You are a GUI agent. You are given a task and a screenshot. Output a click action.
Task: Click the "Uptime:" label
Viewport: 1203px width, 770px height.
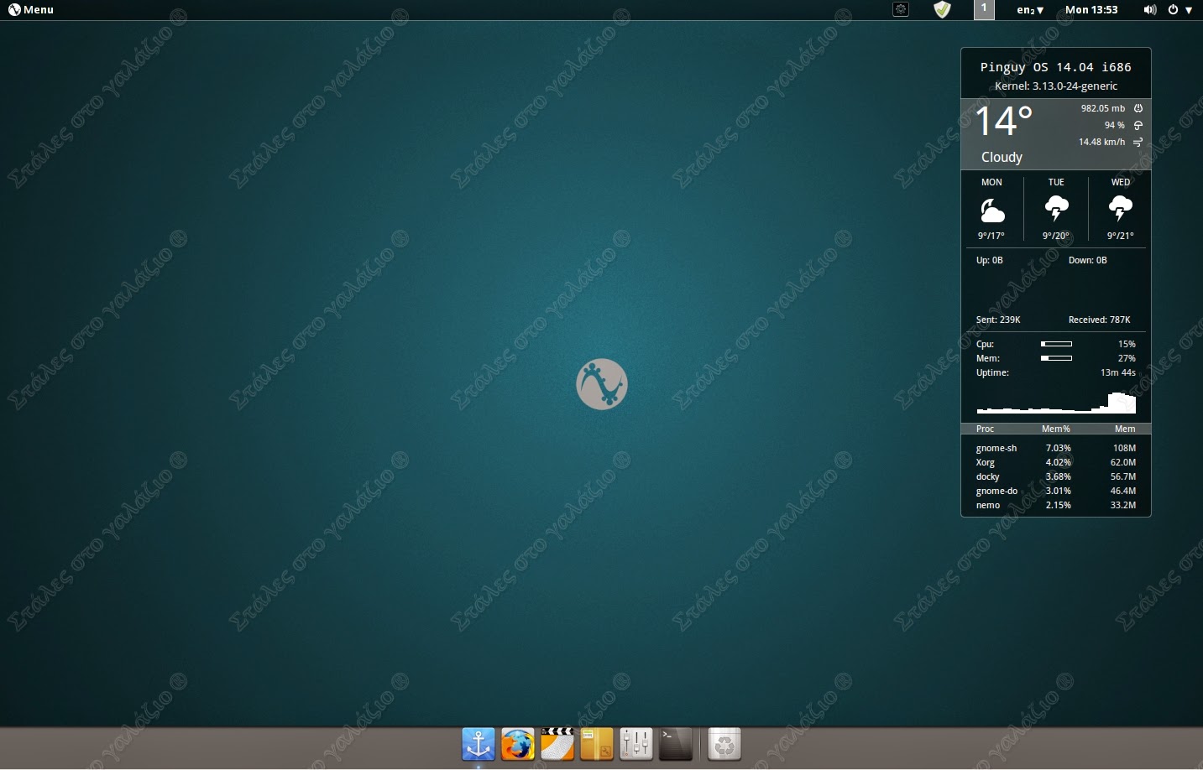[992, 372]
